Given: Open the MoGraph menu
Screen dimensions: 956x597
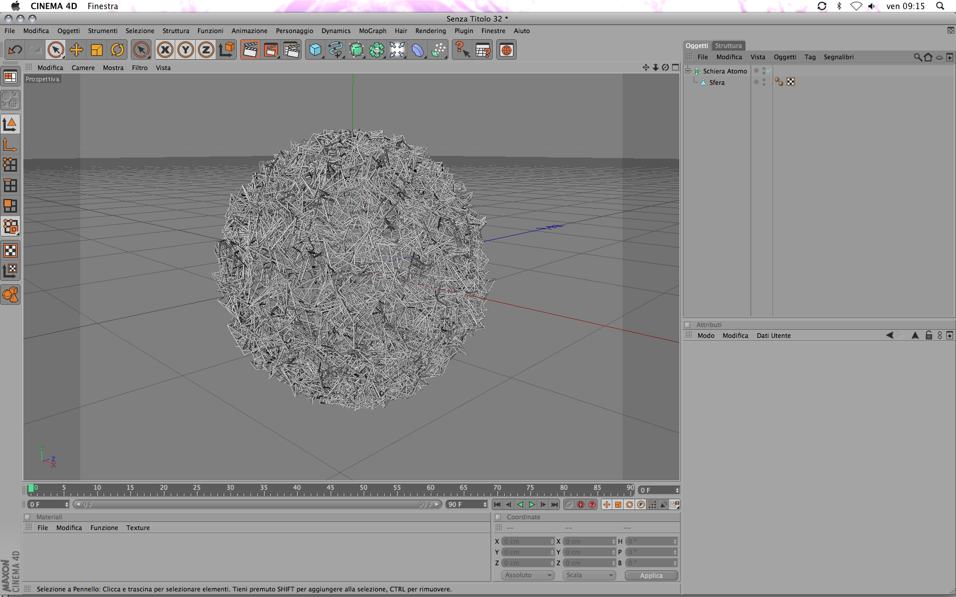Looking at the screenshot, I should [373, 31].
